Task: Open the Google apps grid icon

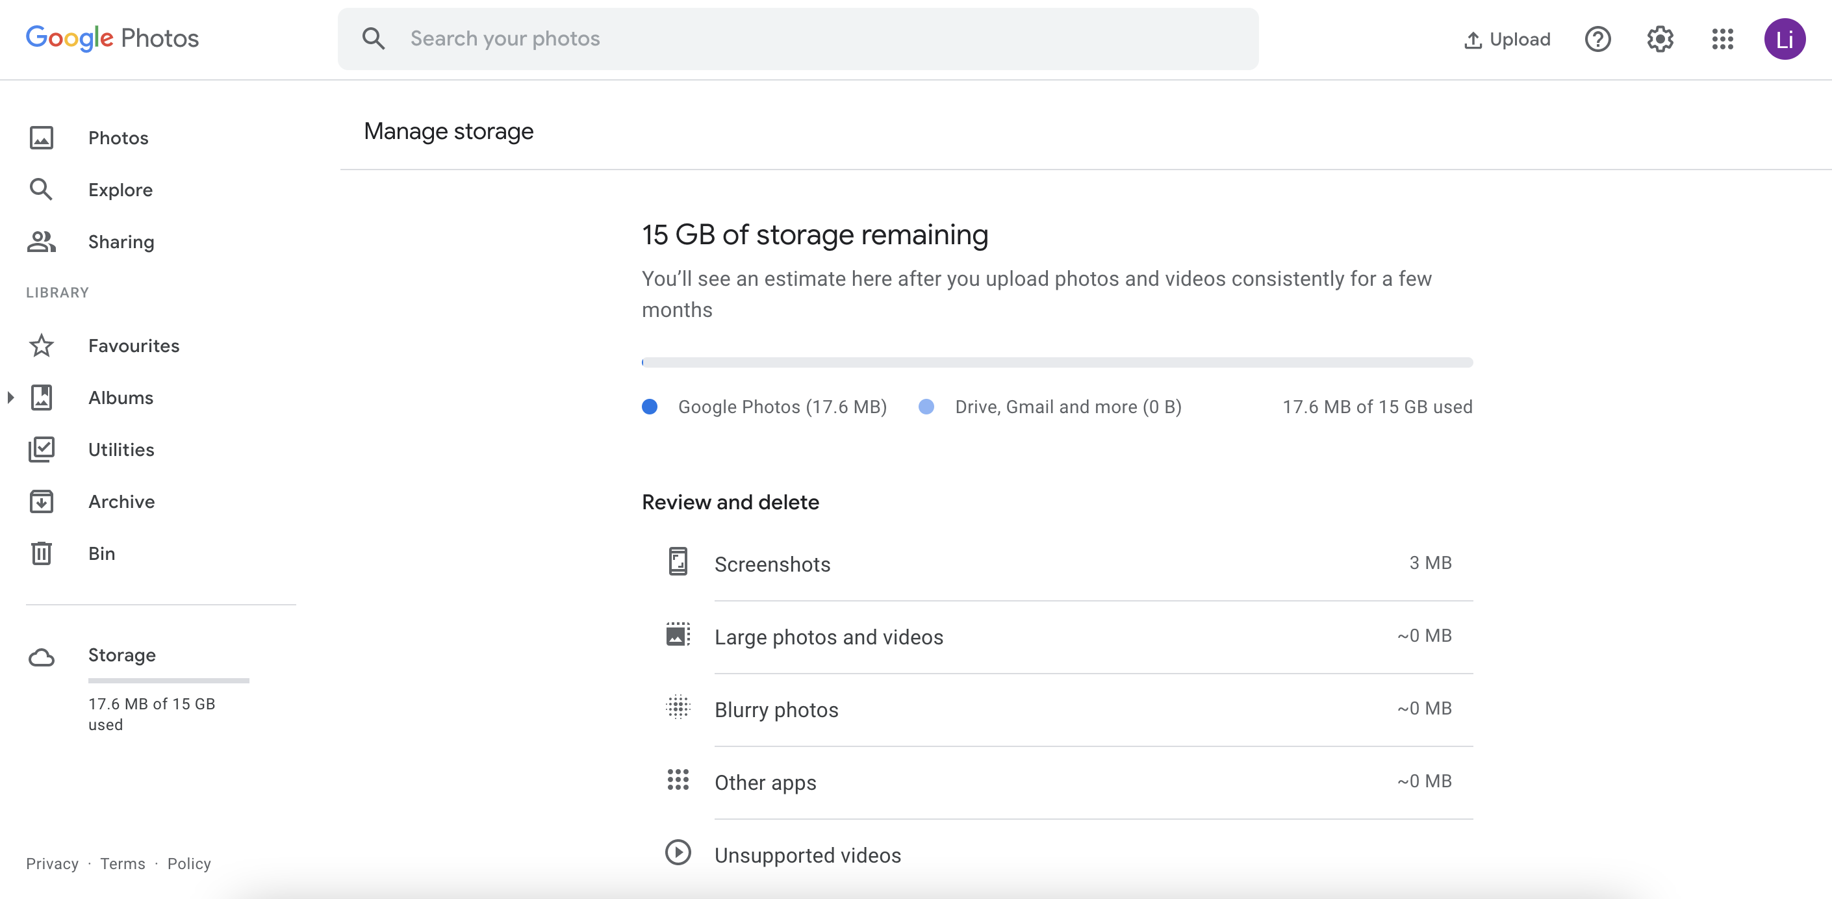Action: click(1722, 39)
